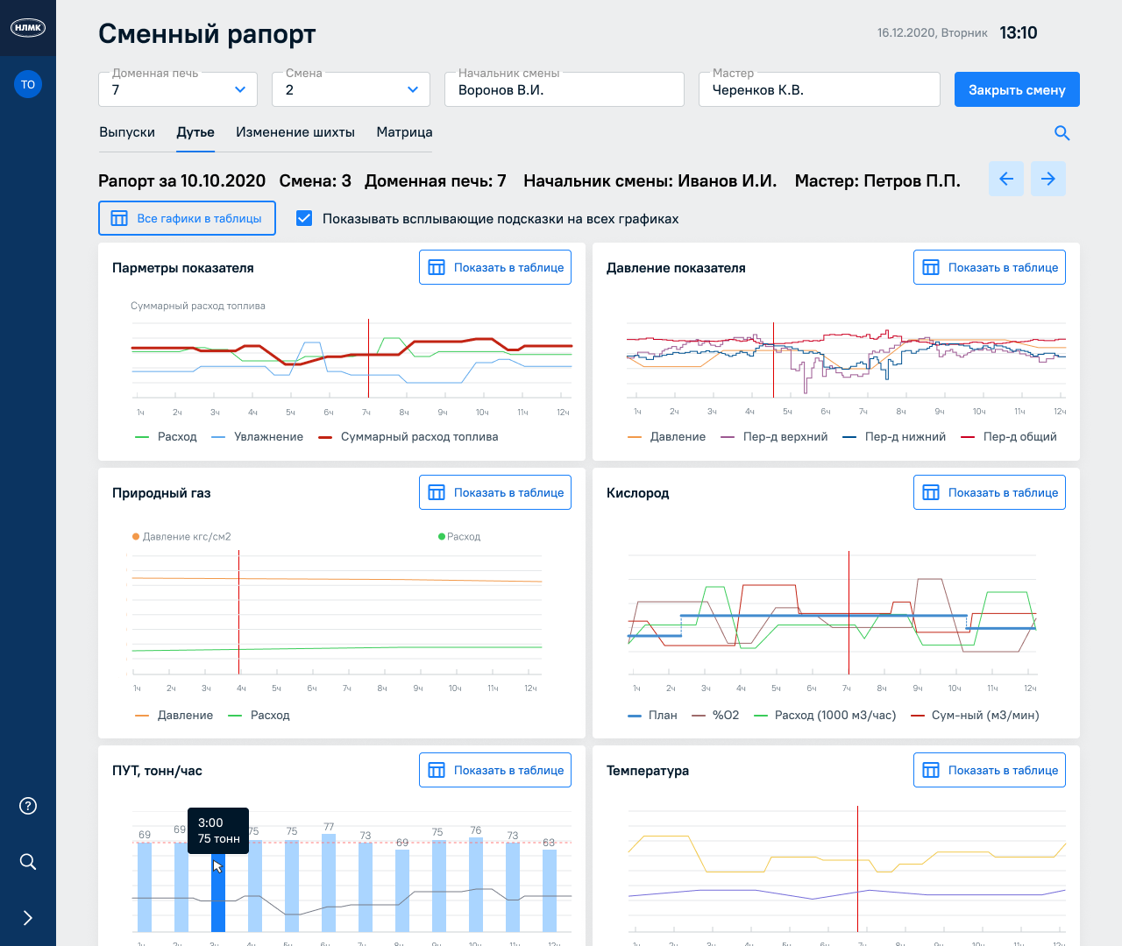Screen dimensions: 1122x946
Task: Click the 13:10 clock display
Action: [1019, 32]
